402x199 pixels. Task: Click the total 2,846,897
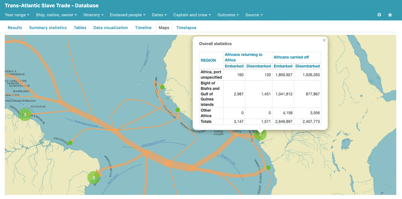(283, 122)
